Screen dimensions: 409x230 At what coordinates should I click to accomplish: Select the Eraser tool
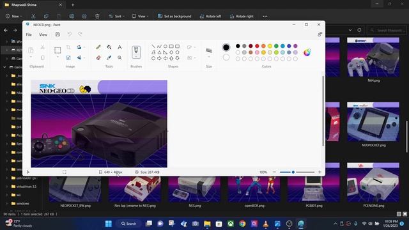[98, 57]
